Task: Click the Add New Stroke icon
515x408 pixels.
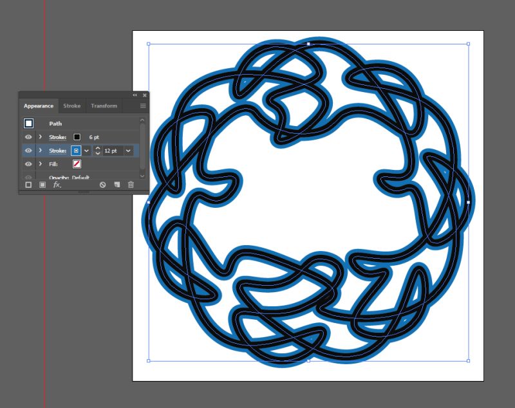Action: click(x=28, y=184)
